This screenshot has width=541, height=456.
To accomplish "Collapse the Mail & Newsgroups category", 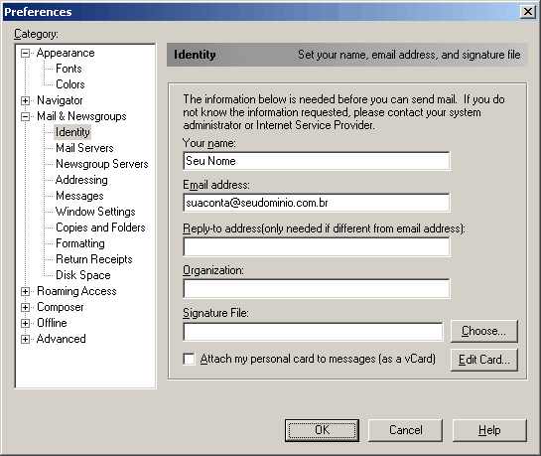I will (x=25, y=116).
